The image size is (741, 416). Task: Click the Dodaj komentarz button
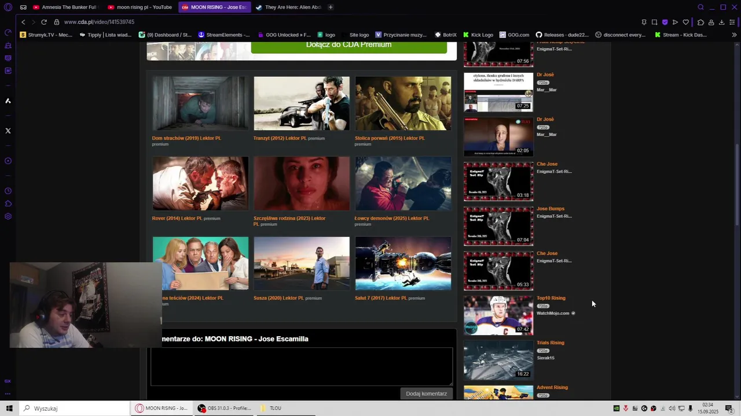pyautogui.click(x=426, y=393)
